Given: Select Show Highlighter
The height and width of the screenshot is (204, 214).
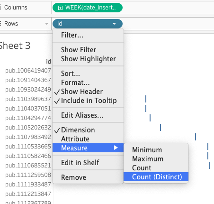Looking at the screenshot, I should click(88, 59).
